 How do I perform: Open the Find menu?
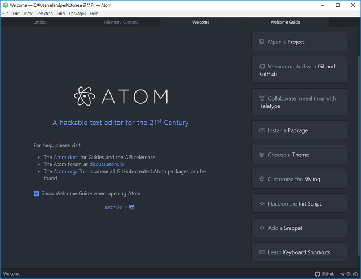tap(61, 14)
